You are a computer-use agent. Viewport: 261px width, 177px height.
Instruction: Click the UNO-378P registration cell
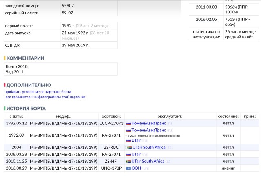click(x=111, y=168)
